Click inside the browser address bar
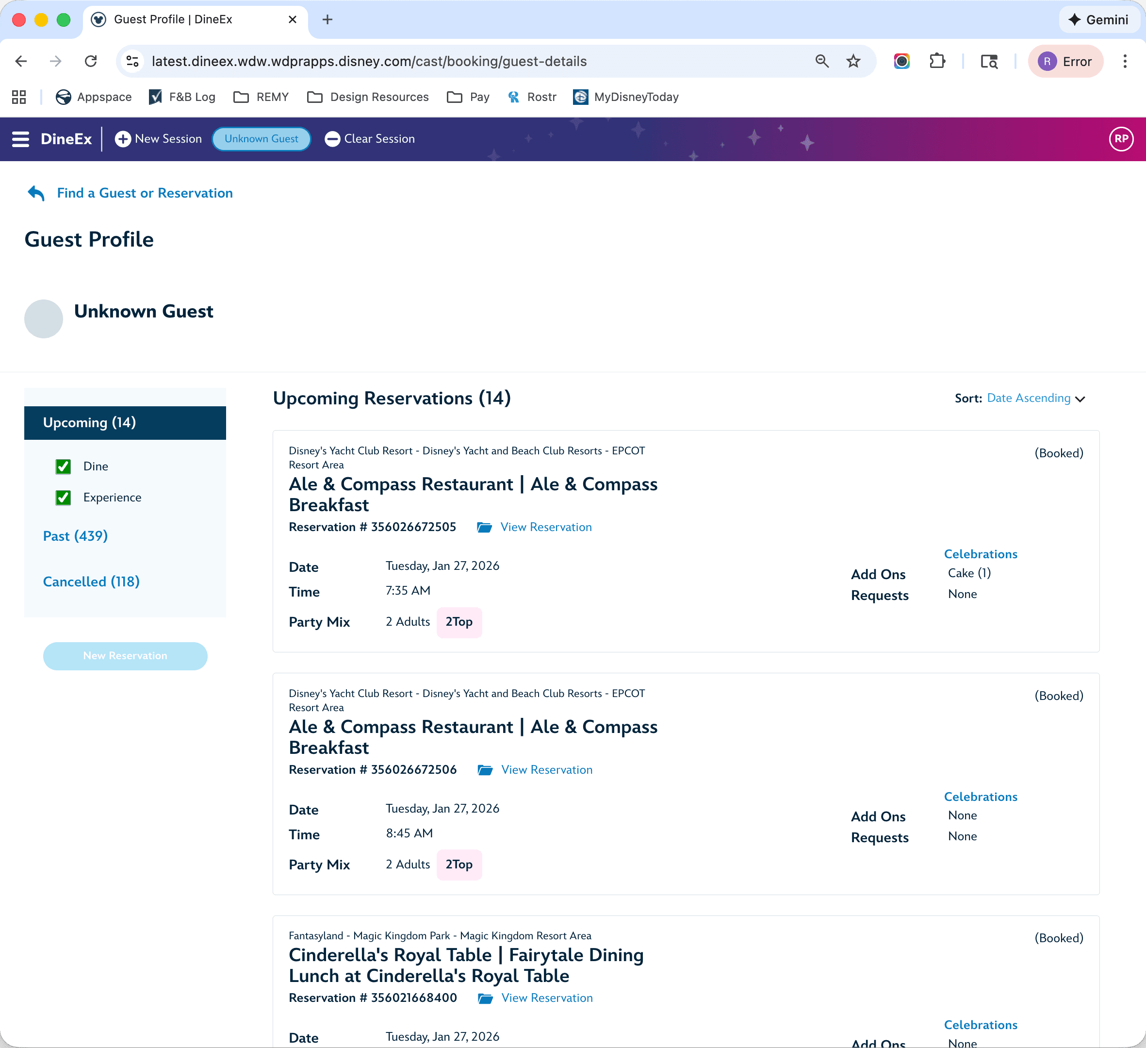This screenshot has width=1146, height=1048. coord(455,61)
